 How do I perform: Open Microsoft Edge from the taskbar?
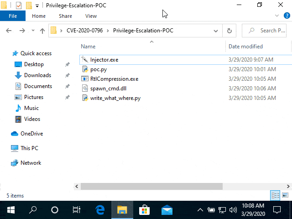100,210
